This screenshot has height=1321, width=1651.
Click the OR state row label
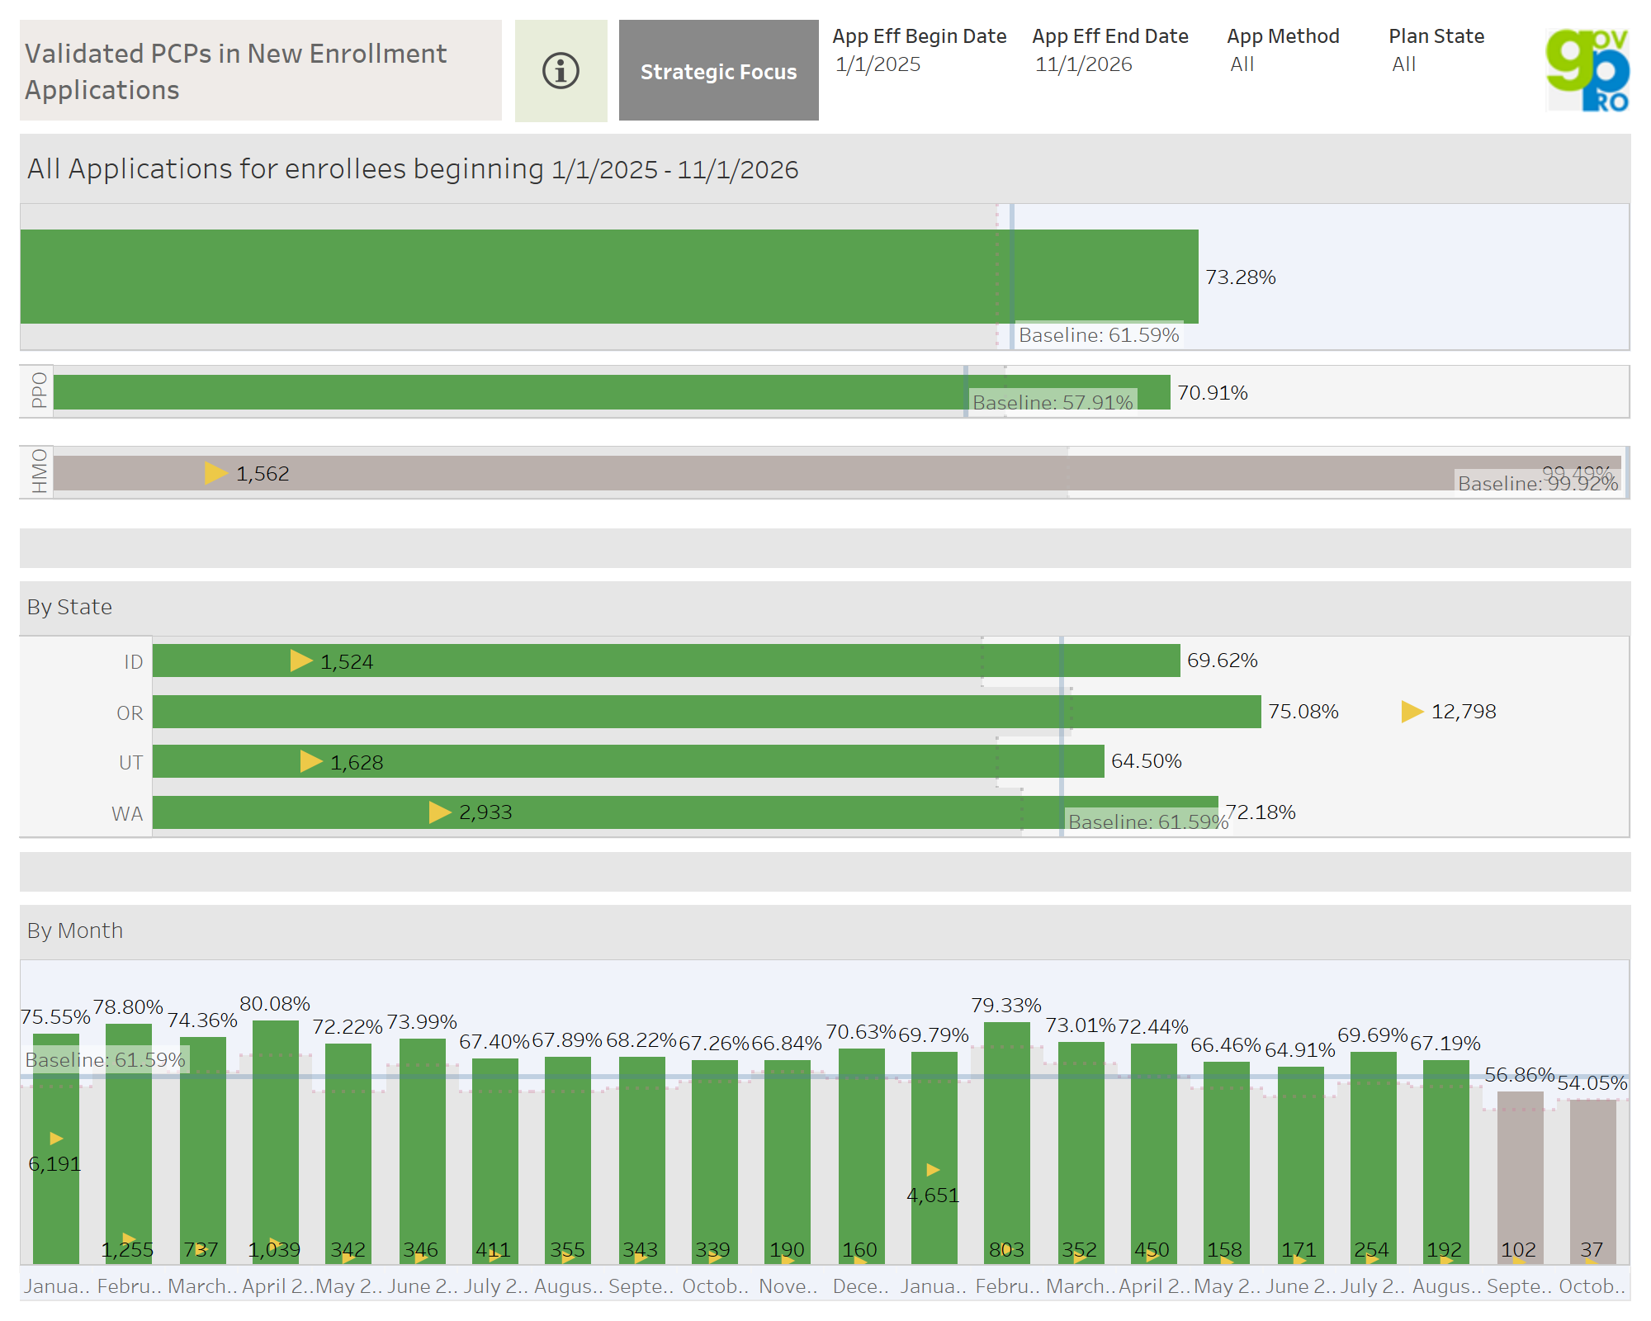click(130, 713)
